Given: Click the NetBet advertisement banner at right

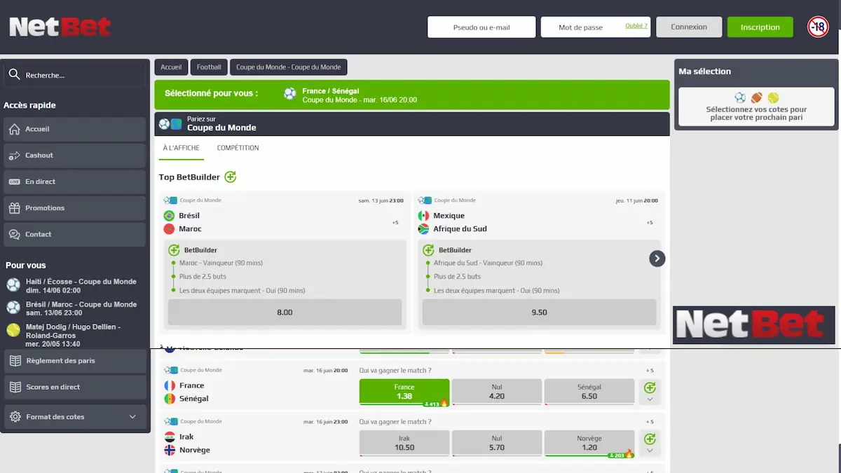Looking at the screenshot, I should pyautogui.click(x=754, y=325).
